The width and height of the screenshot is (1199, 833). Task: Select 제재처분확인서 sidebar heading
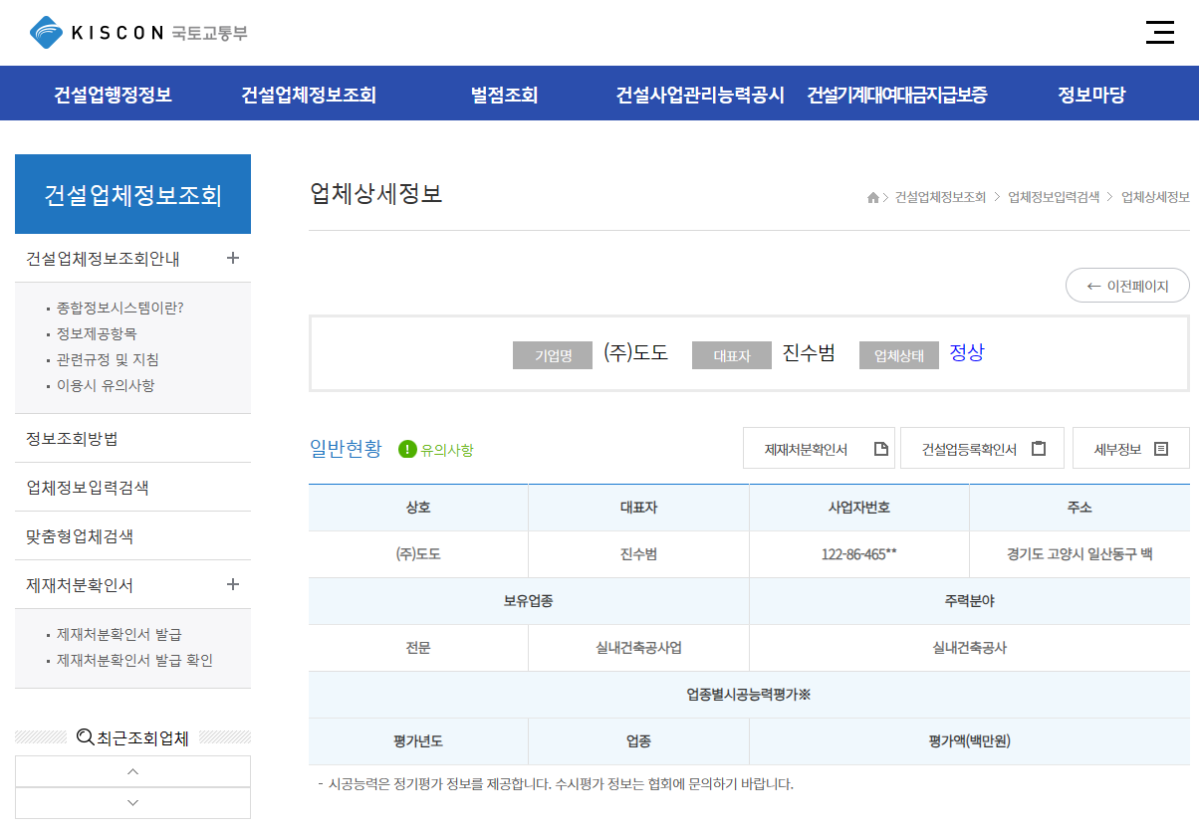pos(80,585)
